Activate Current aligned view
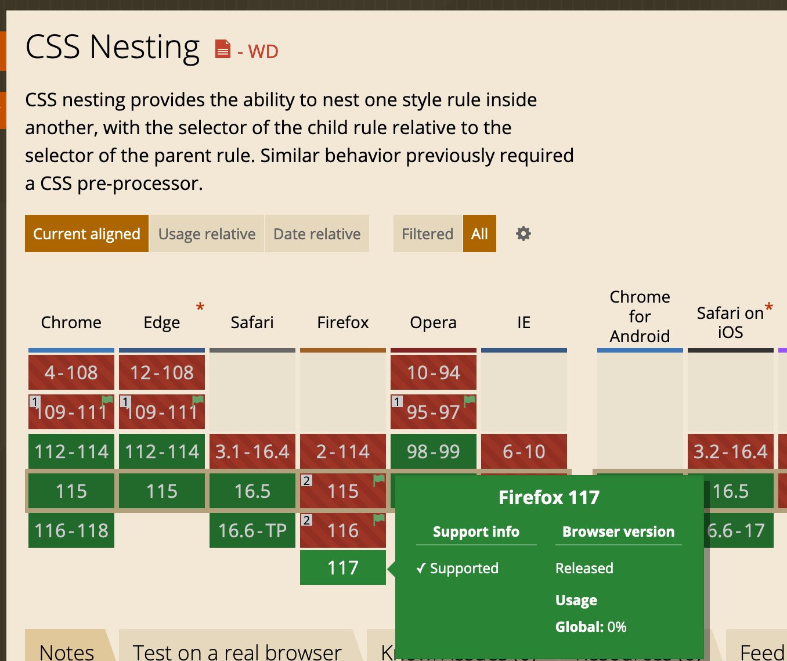 pos(86,233)
